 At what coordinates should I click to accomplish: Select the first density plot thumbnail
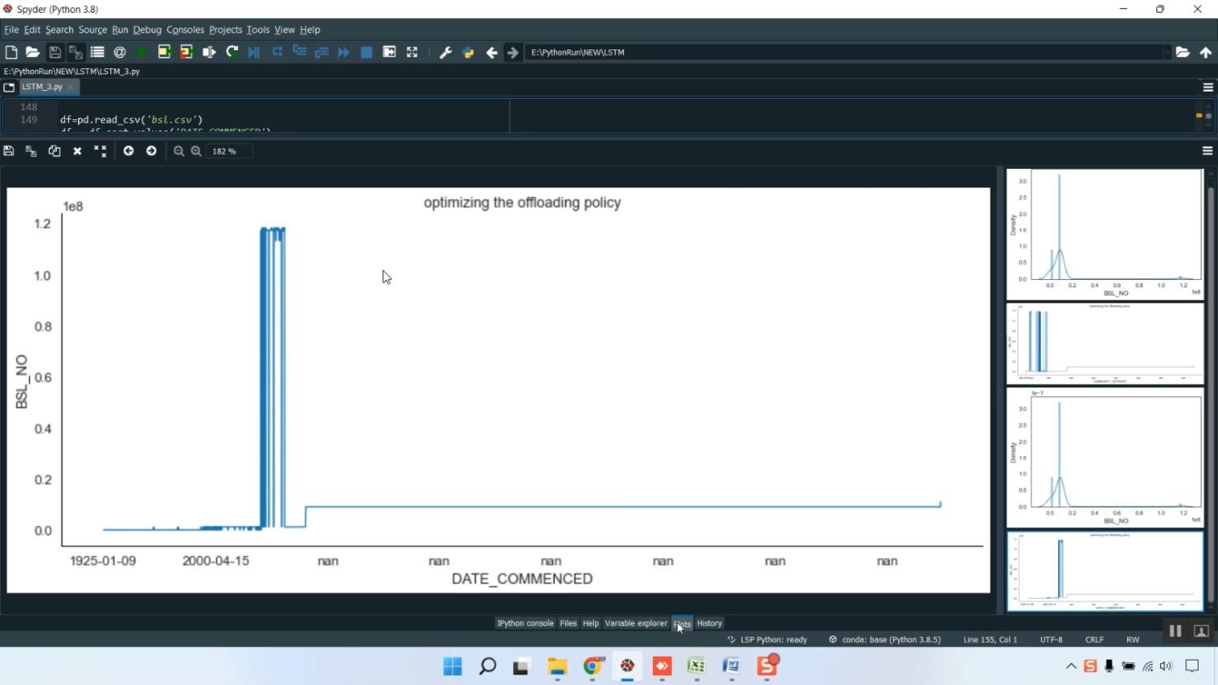pyautogui.click(x=1104, y=234)
